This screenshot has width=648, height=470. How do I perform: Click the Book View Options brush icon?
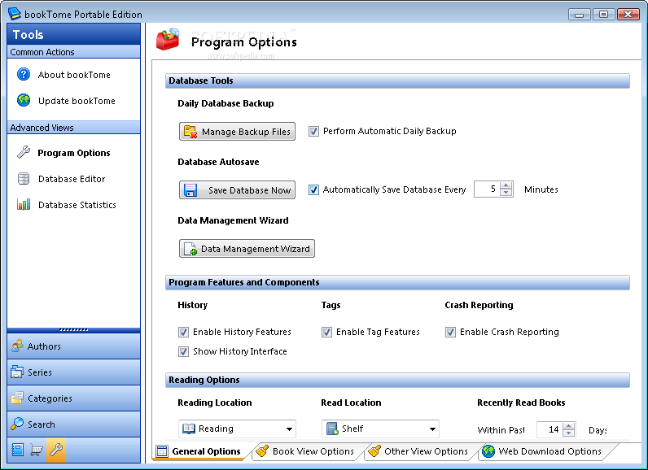262,451
